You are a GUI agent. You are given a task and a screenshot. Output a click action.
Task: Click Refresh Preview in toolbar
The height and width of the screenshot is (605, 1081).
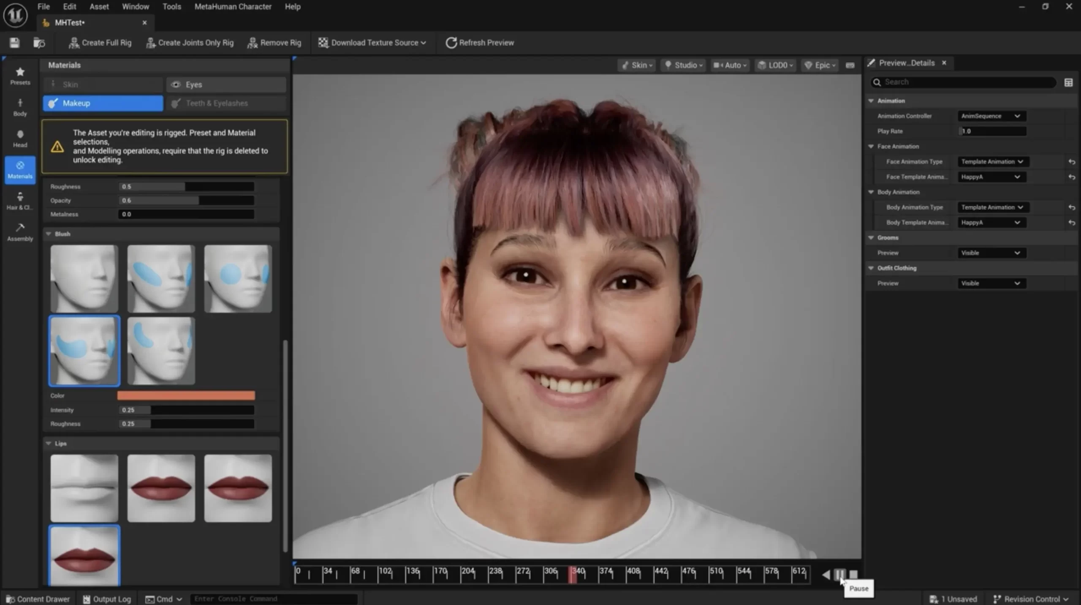[x=480, y=43]
